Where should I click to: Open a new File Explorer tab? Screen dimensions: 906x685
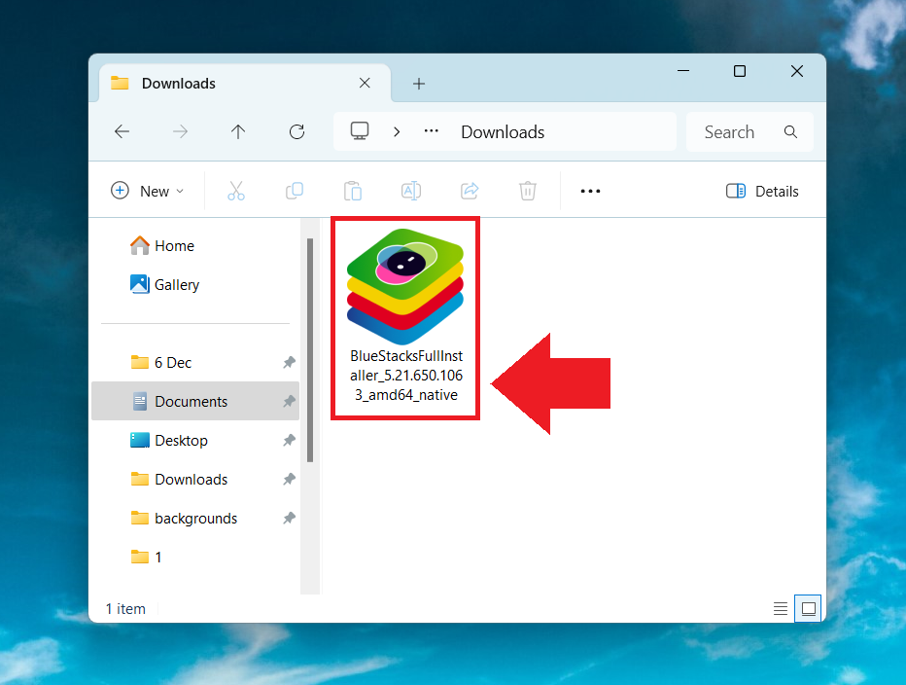(x=419, y=84)
